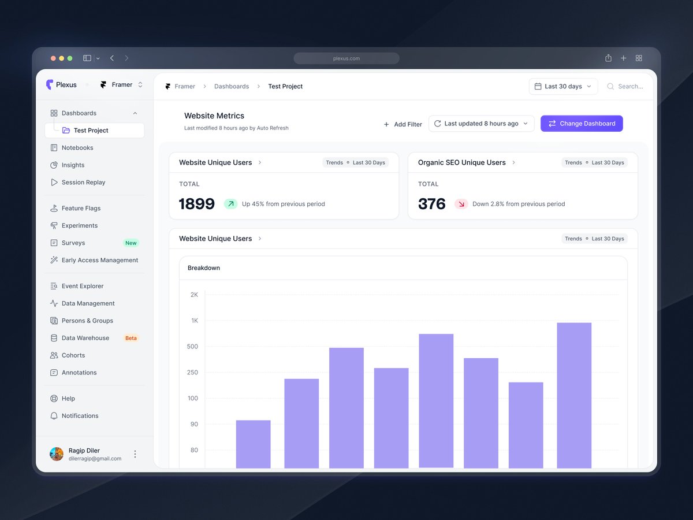Go to Dashboards via breadcrumb
Viewport: 693px width, 520px height.
[232, 87]
